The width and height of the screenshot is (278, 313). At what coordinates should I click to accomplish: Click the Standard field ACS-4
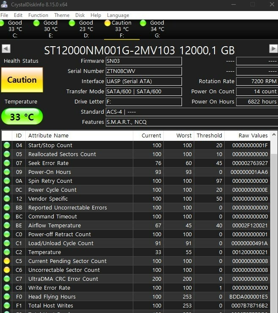192,112
